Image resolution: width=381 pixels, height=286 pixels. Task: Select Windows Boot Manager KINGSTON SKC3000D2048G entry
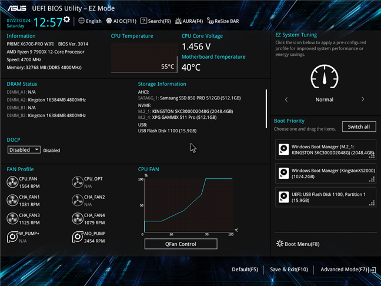pos(326,149)
